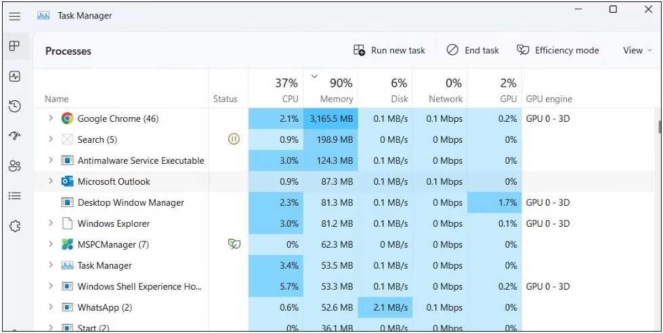Expand Antimalware Service Executable group
Viewport: 663px width, 333px height.
pyautogui.click(x=51, y=160)
